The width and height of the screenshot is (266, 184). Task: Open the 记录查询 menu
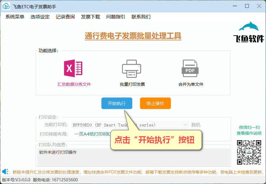coord(65,17)
